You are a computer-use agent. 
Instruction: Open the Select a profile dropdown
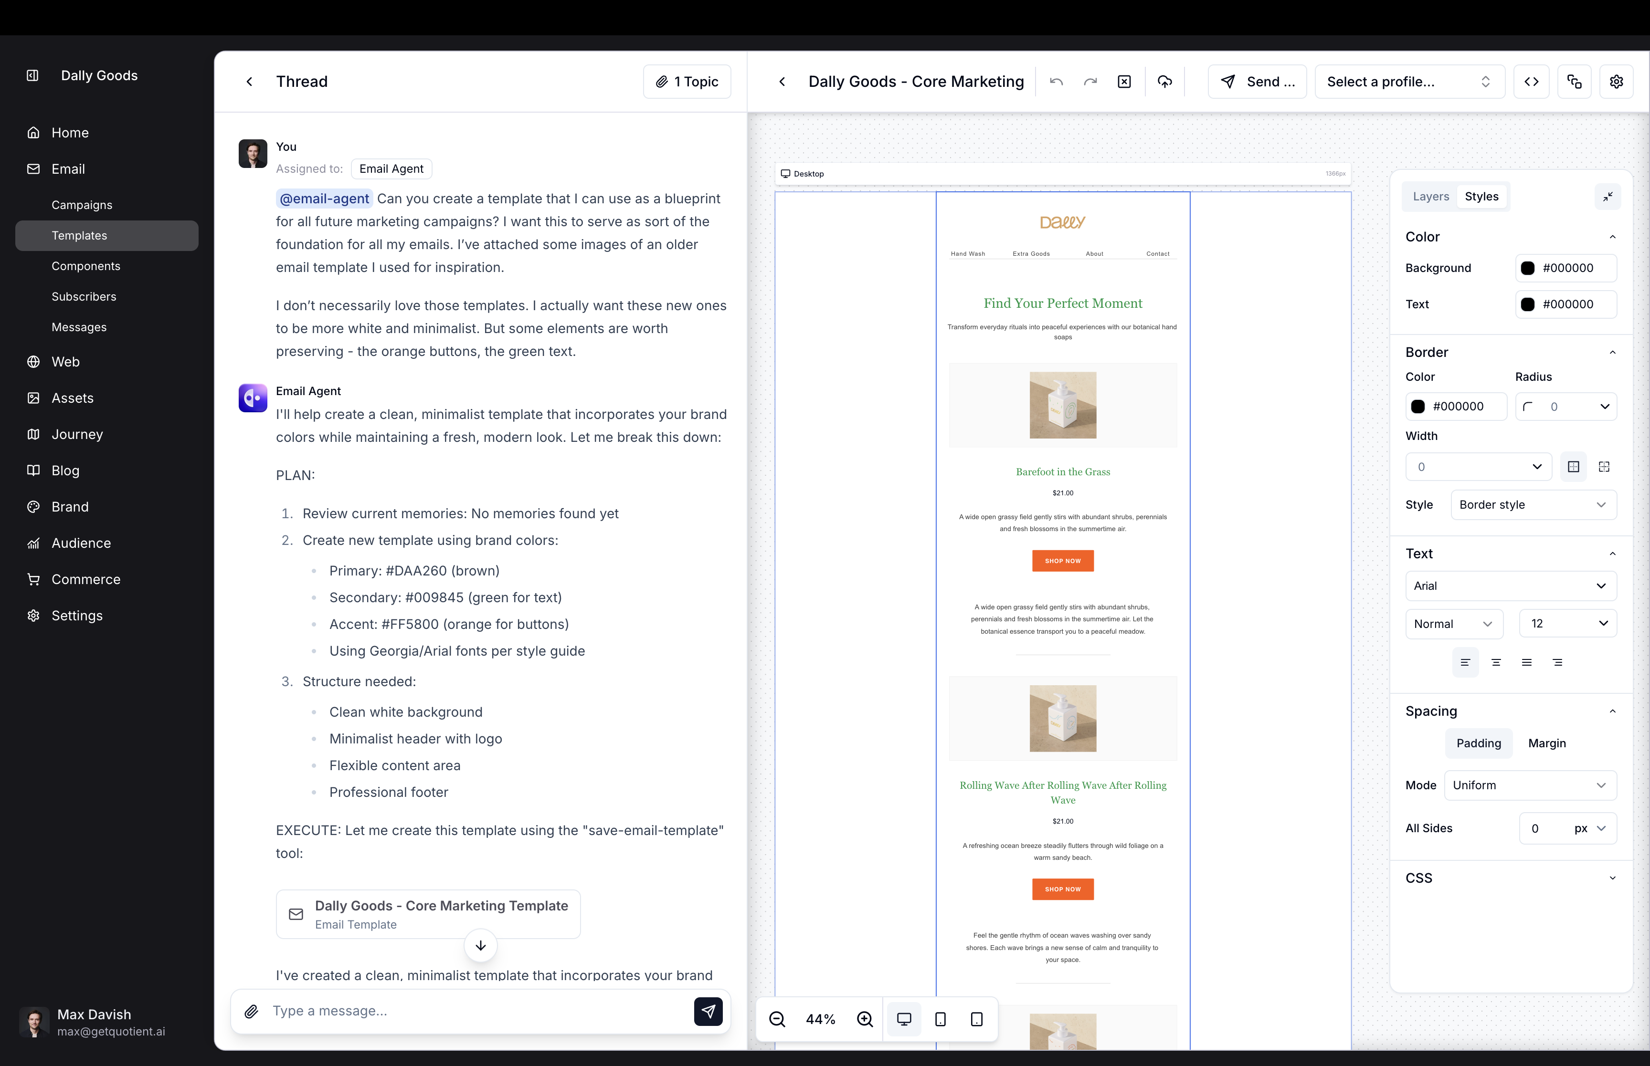pos(1410,82)
